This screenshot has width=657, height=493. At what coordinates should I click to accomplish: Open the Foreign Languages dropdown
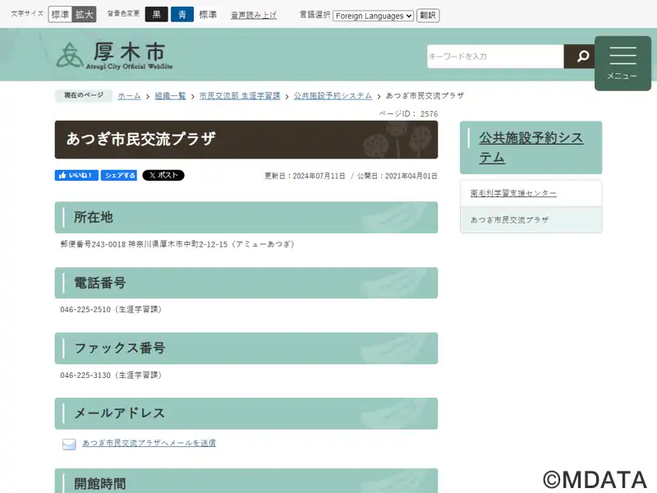tap(373, 16)
